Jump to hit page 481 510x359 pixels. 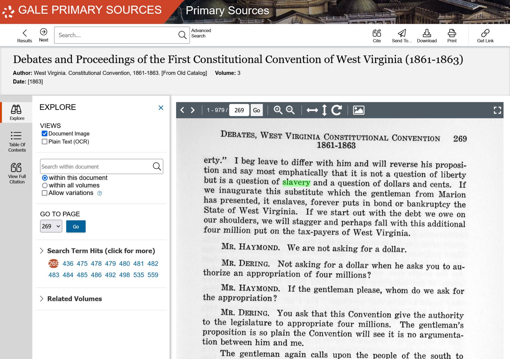click(x=139, y=264)
